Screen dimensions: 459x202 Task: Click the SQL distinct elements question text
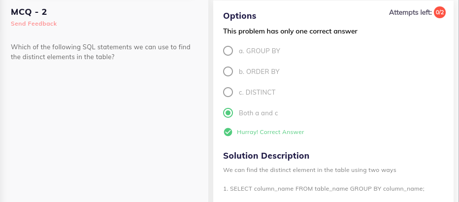100,52
